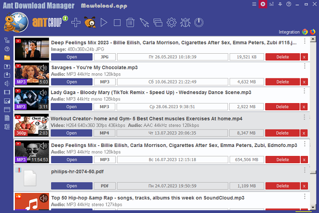Image resolution: width=319 pixels, height=213 pixels.
Task: Click the ant globe logo
Action: point(16,22)
